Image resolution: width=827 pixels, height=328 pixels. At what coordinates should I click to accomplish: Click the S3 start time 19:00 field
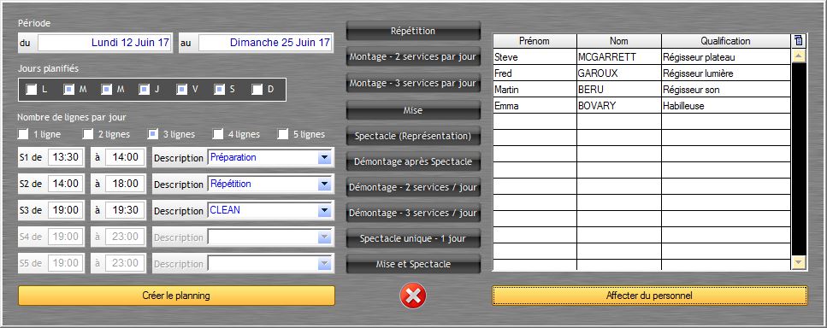point(65,210)
